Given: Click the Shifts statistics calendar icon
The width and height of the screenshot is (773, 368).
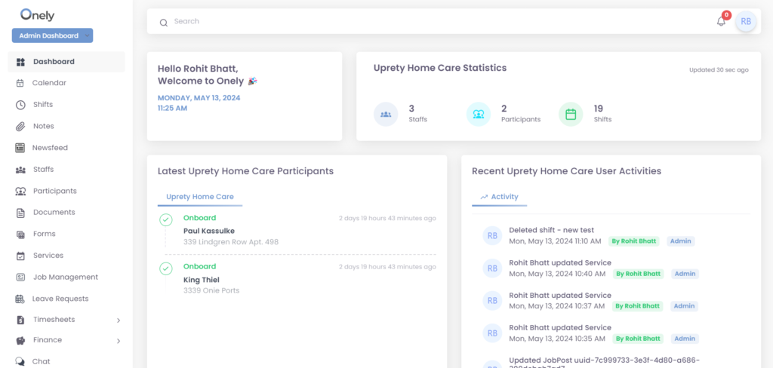Looking at the screenshot, I should [x=571, y=115].
